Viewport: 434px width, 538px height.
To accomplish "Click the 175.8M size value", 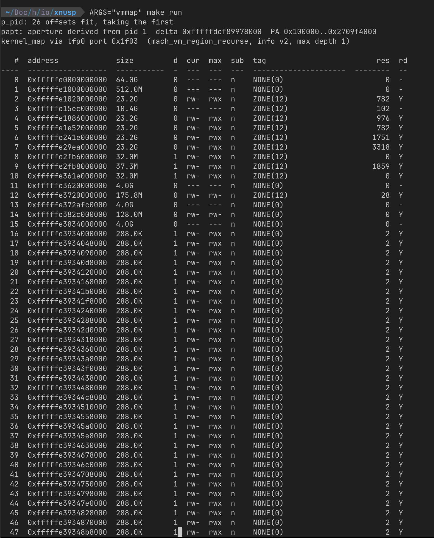I will click(x=129, y=195).
